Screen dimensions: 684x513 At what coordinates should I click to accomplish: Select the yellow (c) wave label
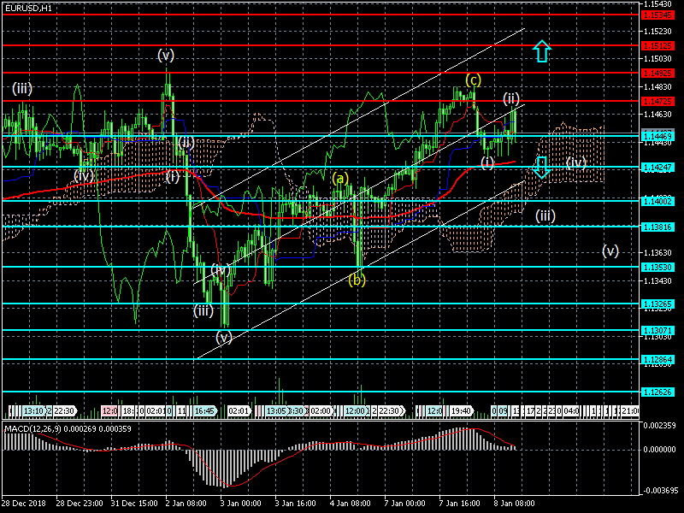[x=474, y=80]
